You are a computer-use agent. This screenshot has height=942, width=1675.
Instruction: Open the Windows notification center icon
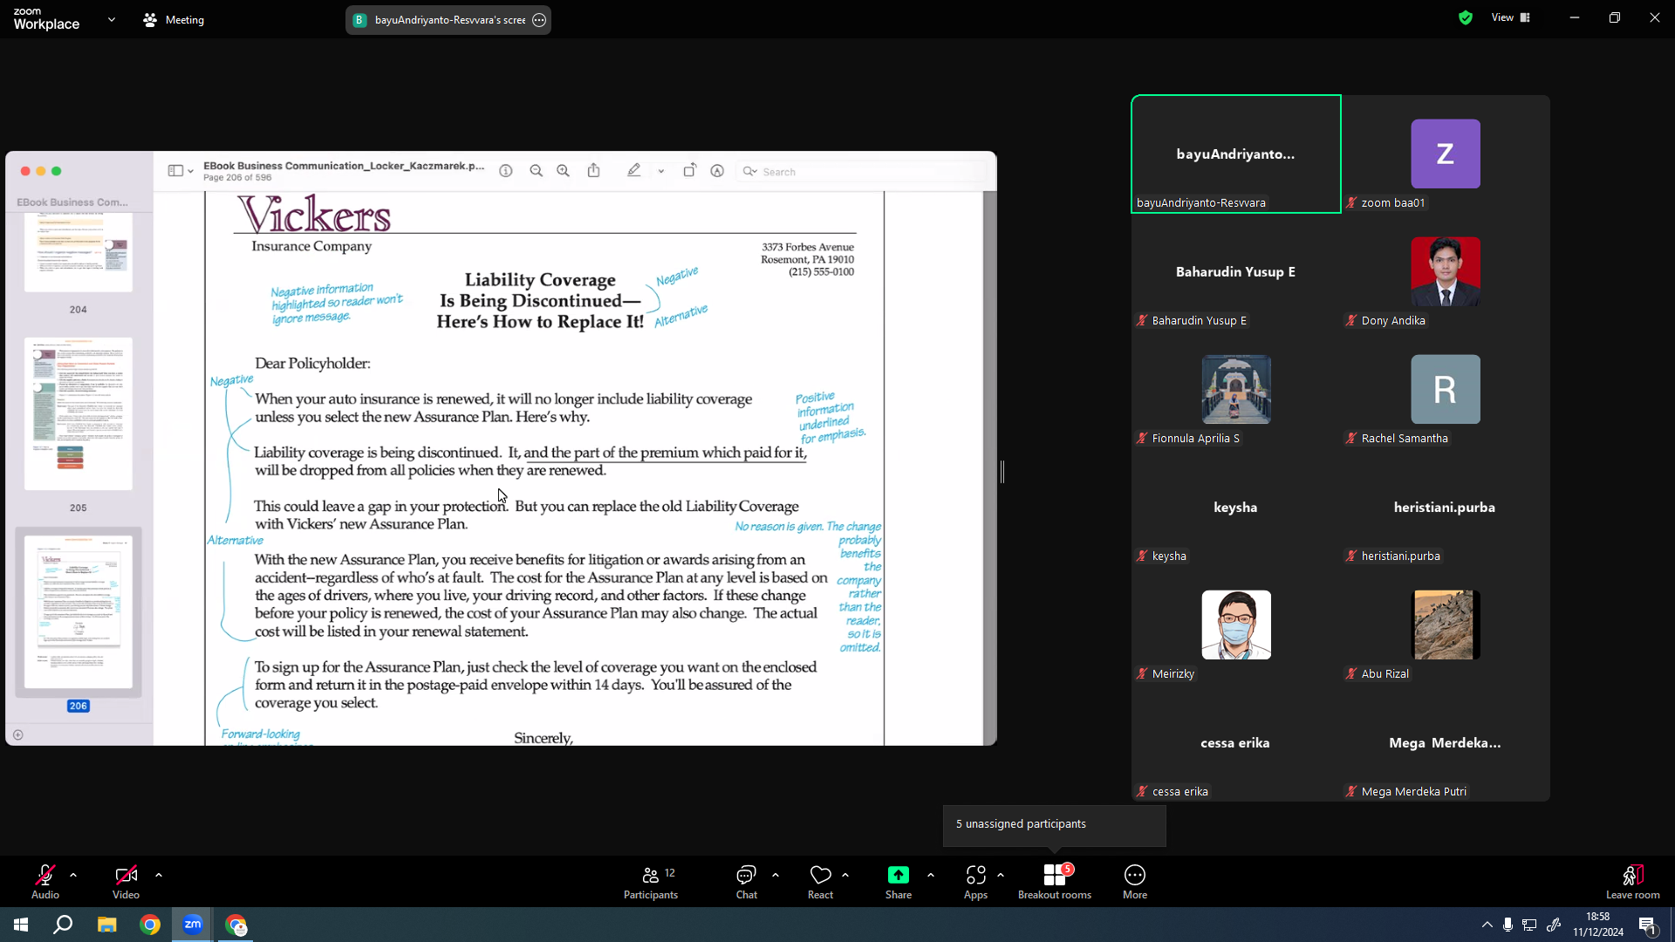[1648, 925]
